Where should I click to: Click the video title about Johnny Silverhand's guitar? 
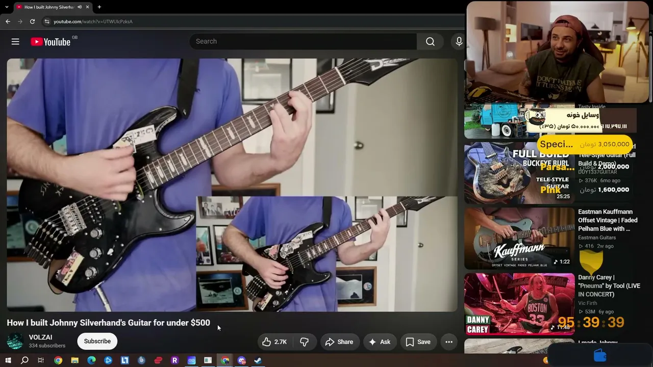(x=108, y=323)
